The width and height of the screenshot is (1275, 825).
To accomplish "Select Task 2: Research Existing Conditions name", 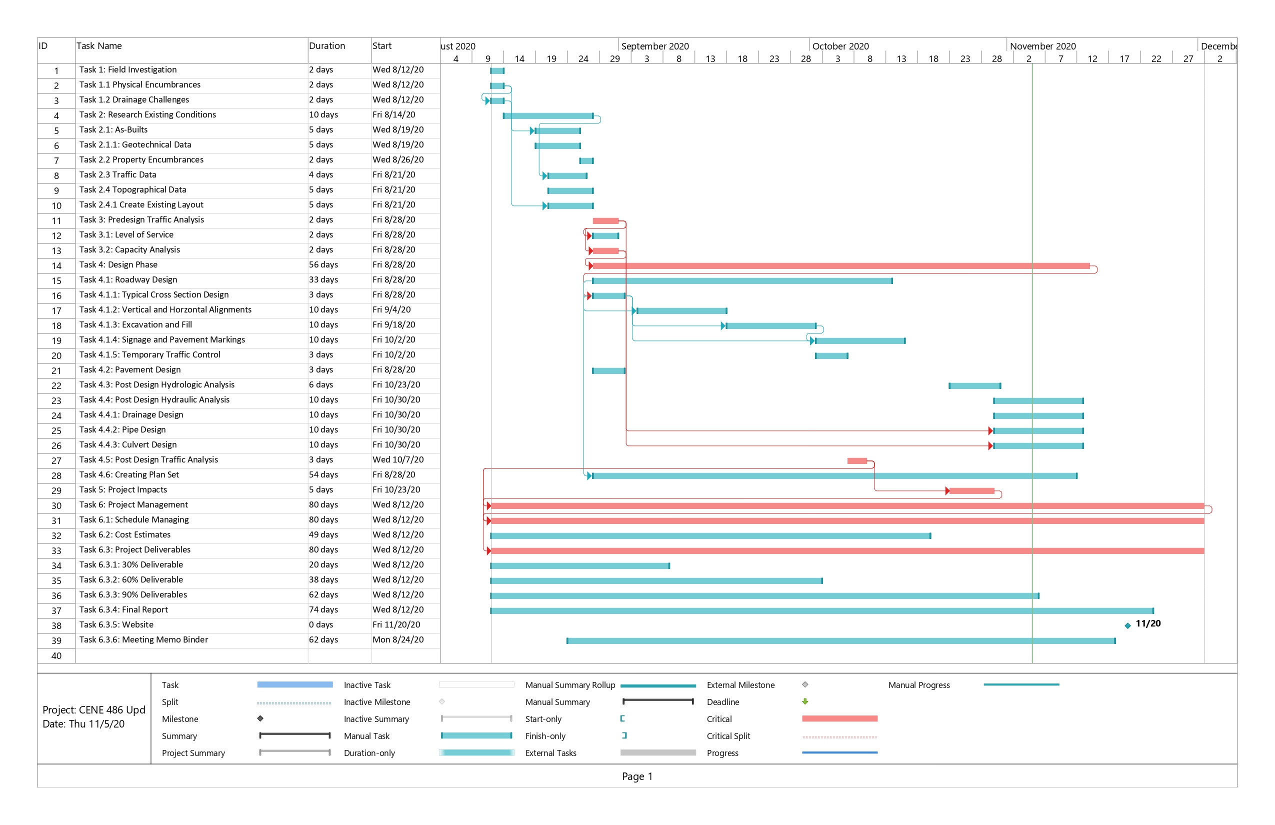I will click(147, 114).
